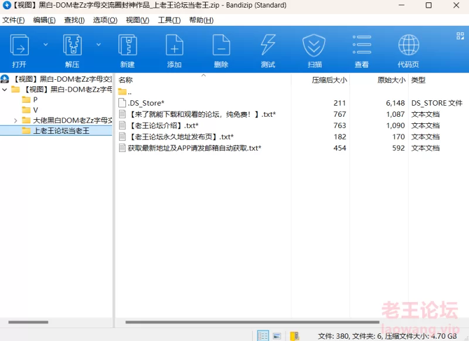Viewport: 469px width, 341px height.
Task: Click the parent folder '..' entry
Action: pyautogui.click(x=125, y=92)
